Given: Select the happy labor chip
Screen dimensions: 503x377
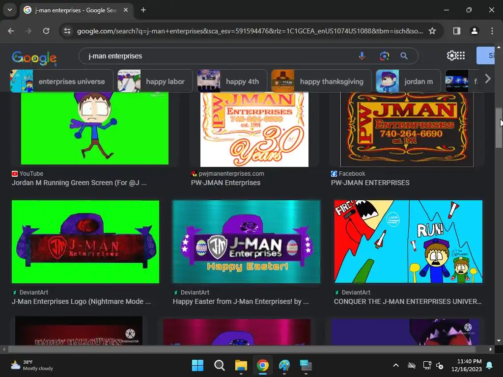Looking at the screenshot, I should tap(155, 81).
